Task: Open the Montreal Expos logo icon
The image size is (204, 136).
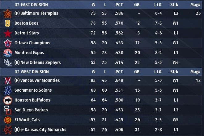Action: pyautogui.click(x=7, y=53)
